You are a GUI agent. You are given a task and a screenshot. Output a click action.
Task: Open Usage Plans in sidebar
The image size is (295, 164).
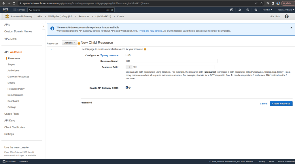point(12,114)
